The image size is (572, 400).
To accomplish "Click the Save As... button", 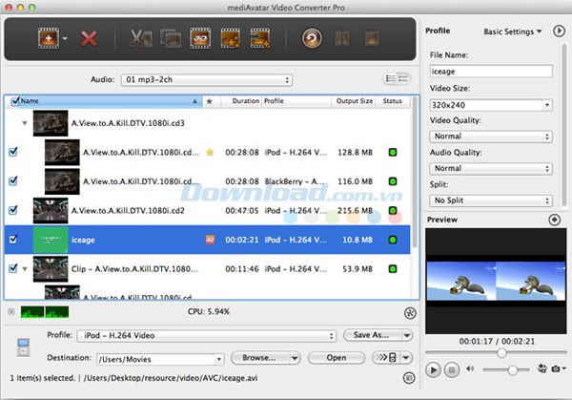I will 372,335.
